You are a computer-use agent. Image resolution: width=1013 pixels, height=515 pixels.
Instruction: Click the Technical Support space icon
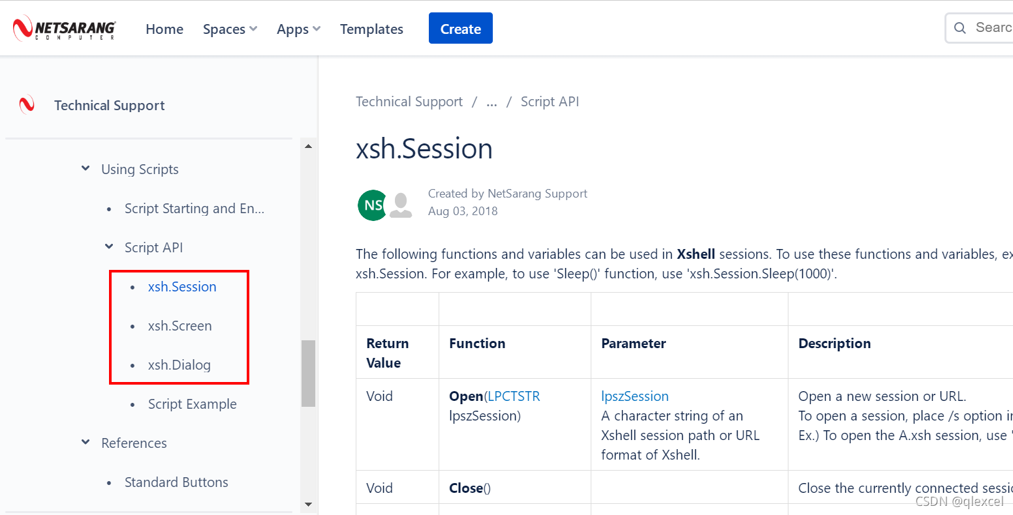coord(27,105)
